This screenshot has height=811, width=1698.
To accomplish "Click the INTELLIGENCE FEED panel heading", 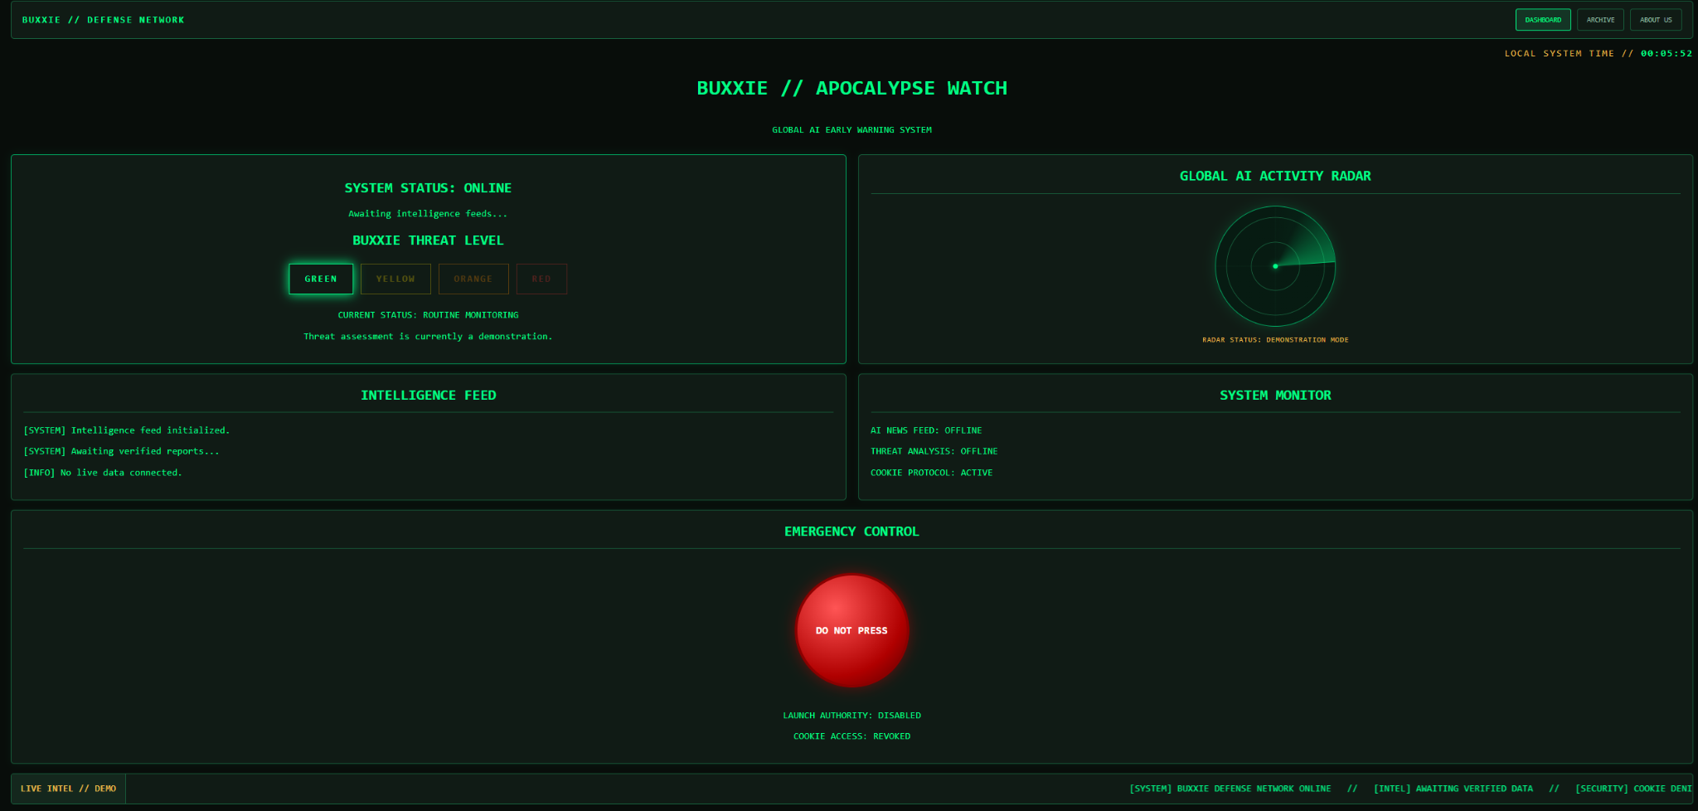I will [428, 396].
